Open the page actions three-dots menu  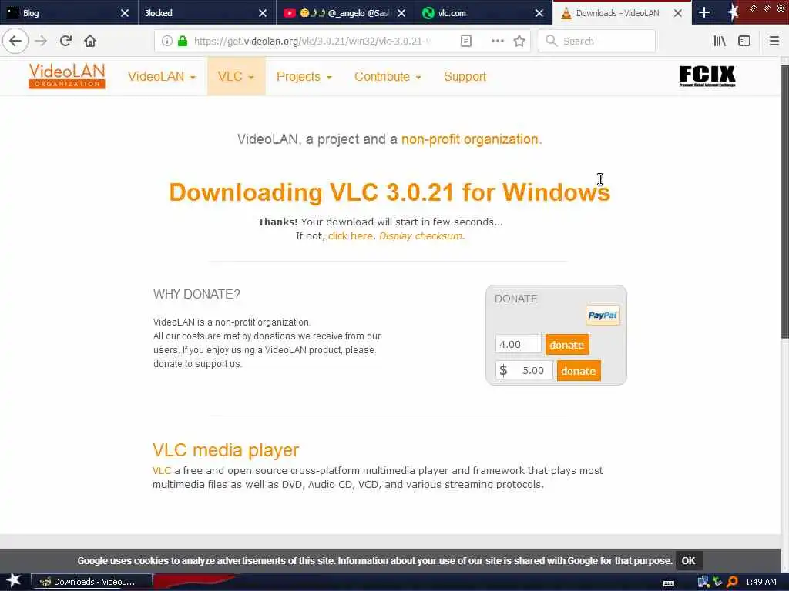pyautogui.click(x=497, y=41)
